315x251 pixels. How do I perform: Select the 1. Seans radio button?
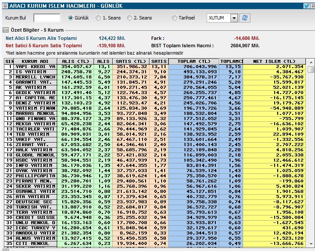(98, 18)
